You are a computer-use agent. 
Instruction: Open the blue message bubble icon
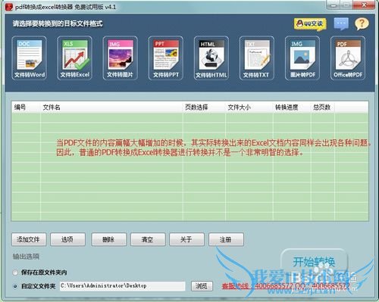pos(341,24)
